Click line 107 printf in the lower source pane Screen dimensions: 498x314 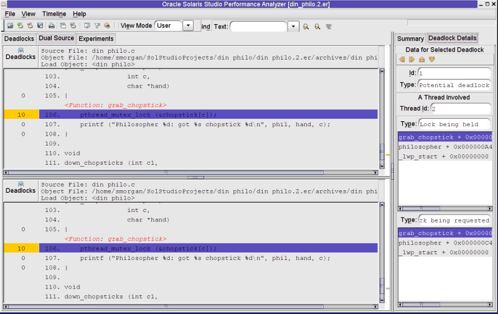(209, 258)
